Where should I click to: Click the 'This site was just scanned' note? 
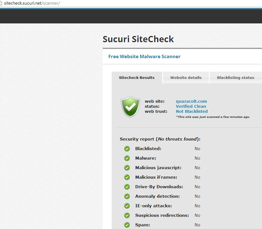213,117
